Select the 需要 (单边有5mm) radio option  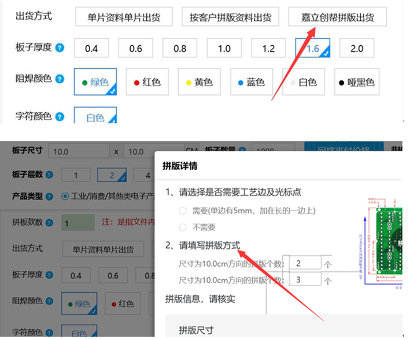(x=183, y=211)
